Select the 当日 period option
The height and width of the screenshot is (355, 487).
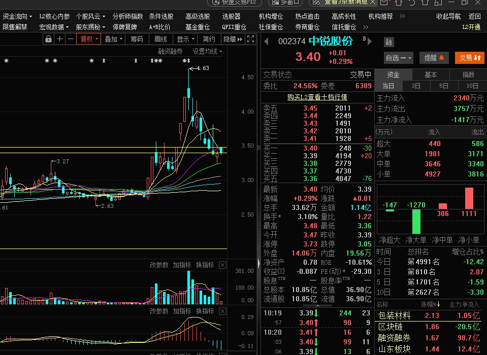pyautogui.click(x=388, y=86)
